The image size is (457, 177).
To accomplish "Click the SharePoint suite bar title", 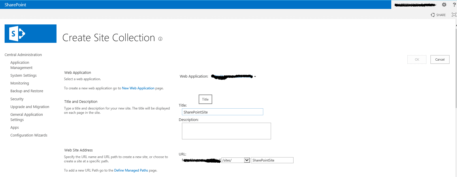I will [x=15, y=5].
